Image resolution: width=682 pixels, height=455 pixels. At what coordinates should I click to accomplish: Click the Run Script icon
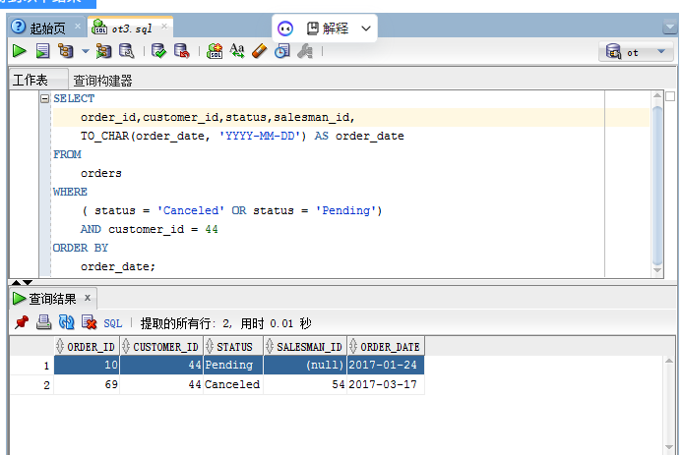tap(42, 51)
